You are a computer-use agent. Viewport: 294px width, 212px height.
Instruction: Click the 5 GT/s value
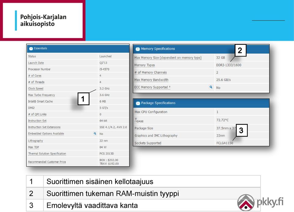[104, 108]
